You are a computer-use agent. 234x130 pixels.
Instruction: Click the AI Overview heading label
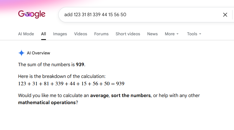(x=38, y=53)
